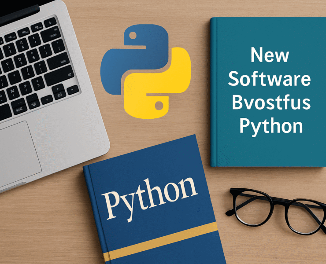Click the right arrow key on laptop keyboard
Screen dimensions: 326x264
pyautogui.click(x=73, y=90)
